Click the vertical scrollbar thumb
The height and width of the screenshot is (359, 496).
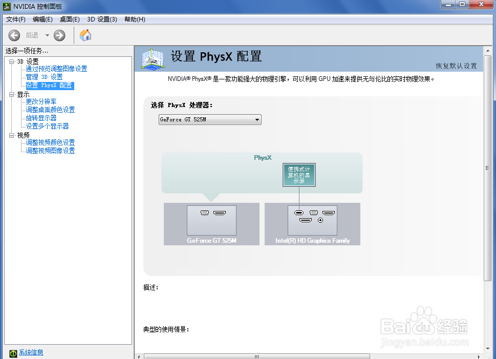point(487,168)
